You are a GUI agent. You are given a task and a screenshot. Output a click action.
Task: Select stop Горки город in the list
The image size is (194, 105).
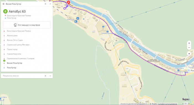tap(12, 49)
